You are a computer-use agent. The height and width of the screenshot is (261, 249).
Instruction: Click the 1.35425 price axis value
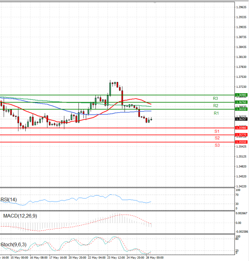(x=242, y=147)
